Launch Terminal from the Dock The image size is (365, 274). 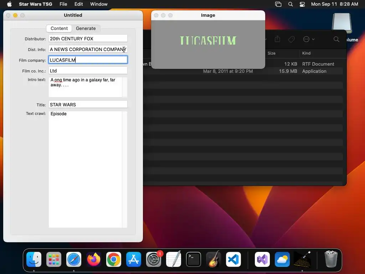[194, 259]
